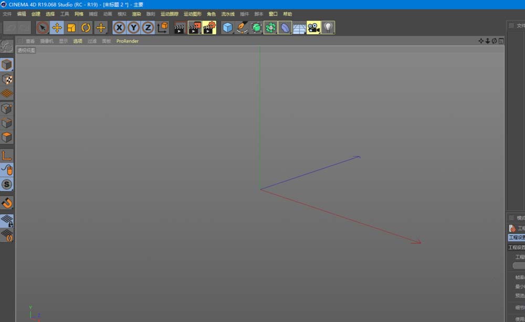Click Render to Picture Viewer icon
This screenshot has width=525, height=322.
pos(195,28)
